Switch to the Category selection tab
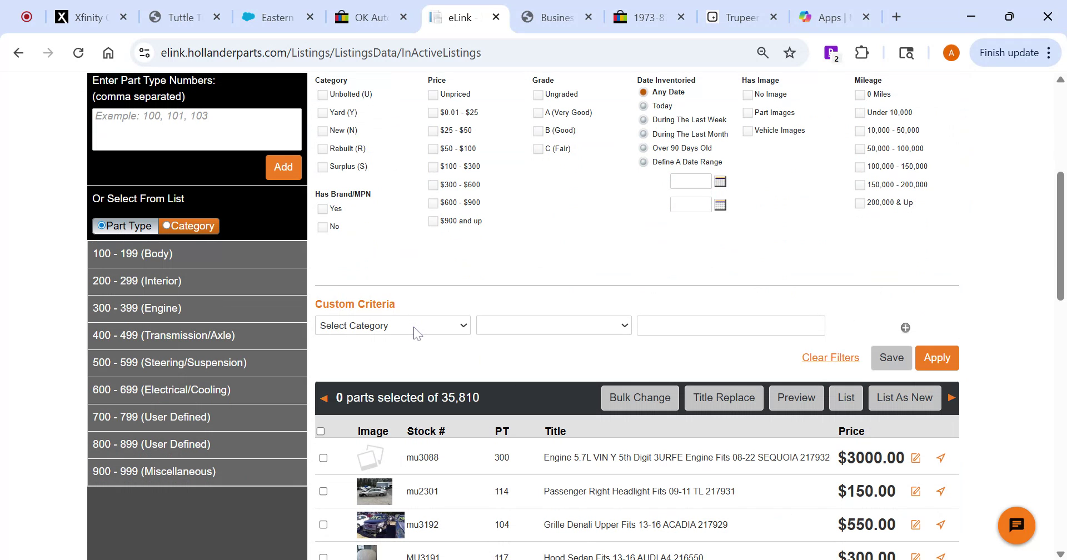Screen dimensions: 1067x560 (x=188, y=226)
